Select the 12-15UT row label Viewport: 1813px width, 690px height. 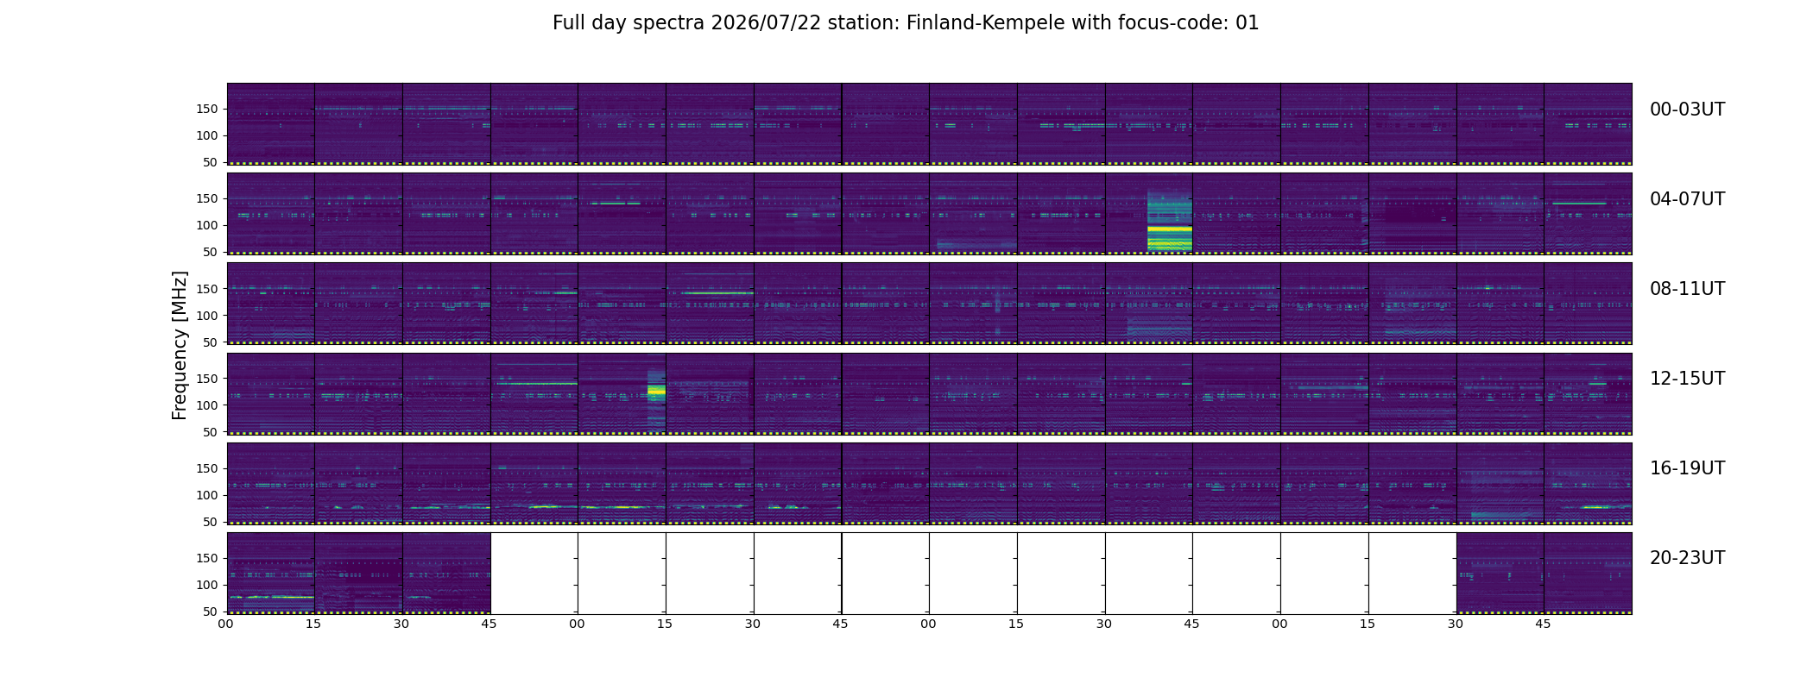(x=1687, y=379)
